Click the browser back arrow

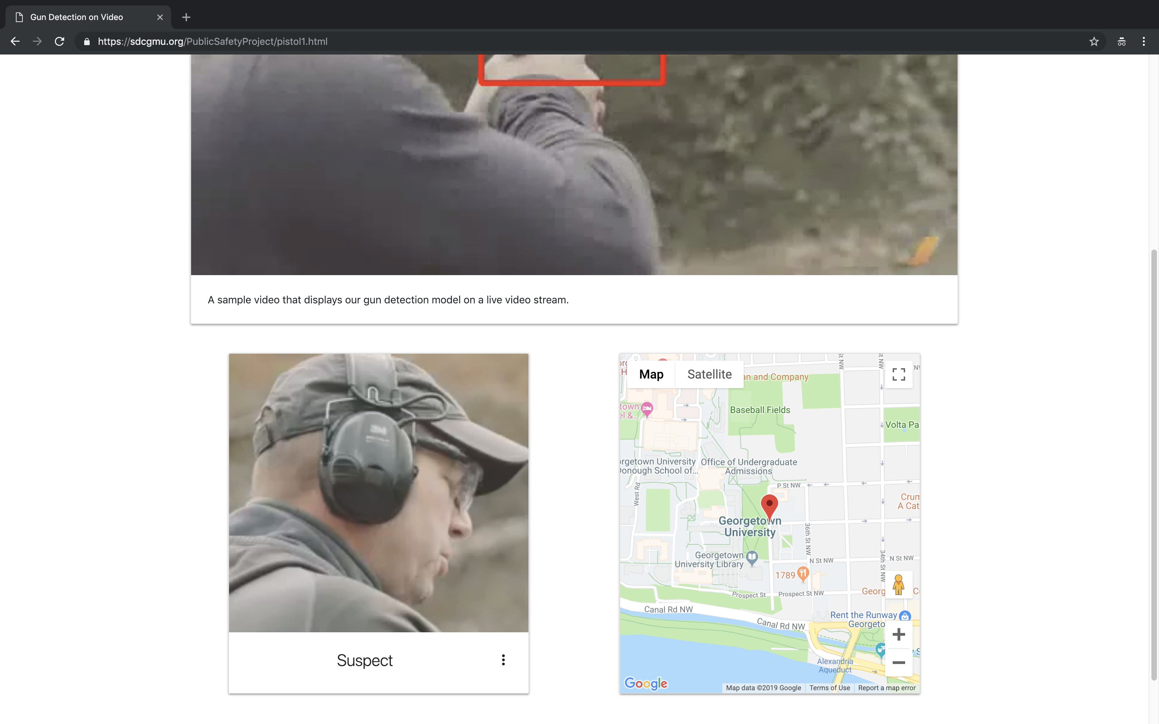click(15, 42)
